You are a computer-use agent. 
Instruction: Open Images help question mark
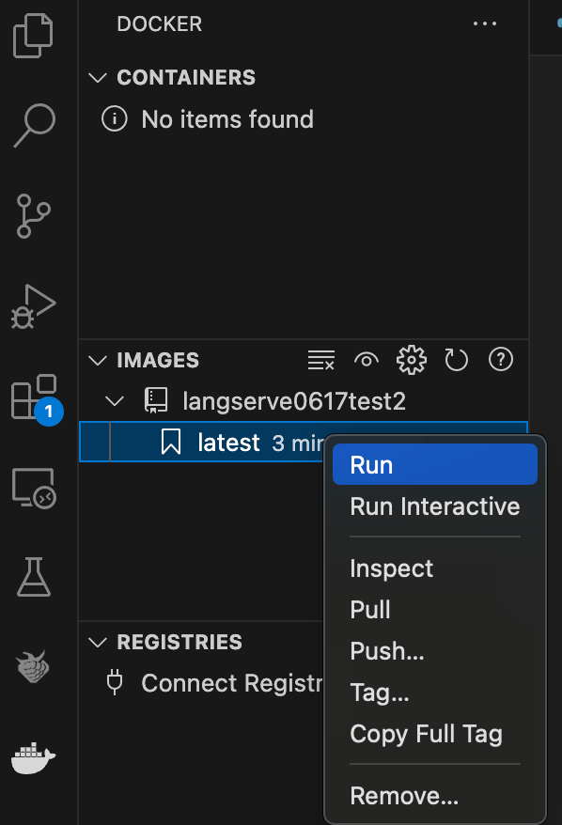pyautogui.click(x=501, y=360)
